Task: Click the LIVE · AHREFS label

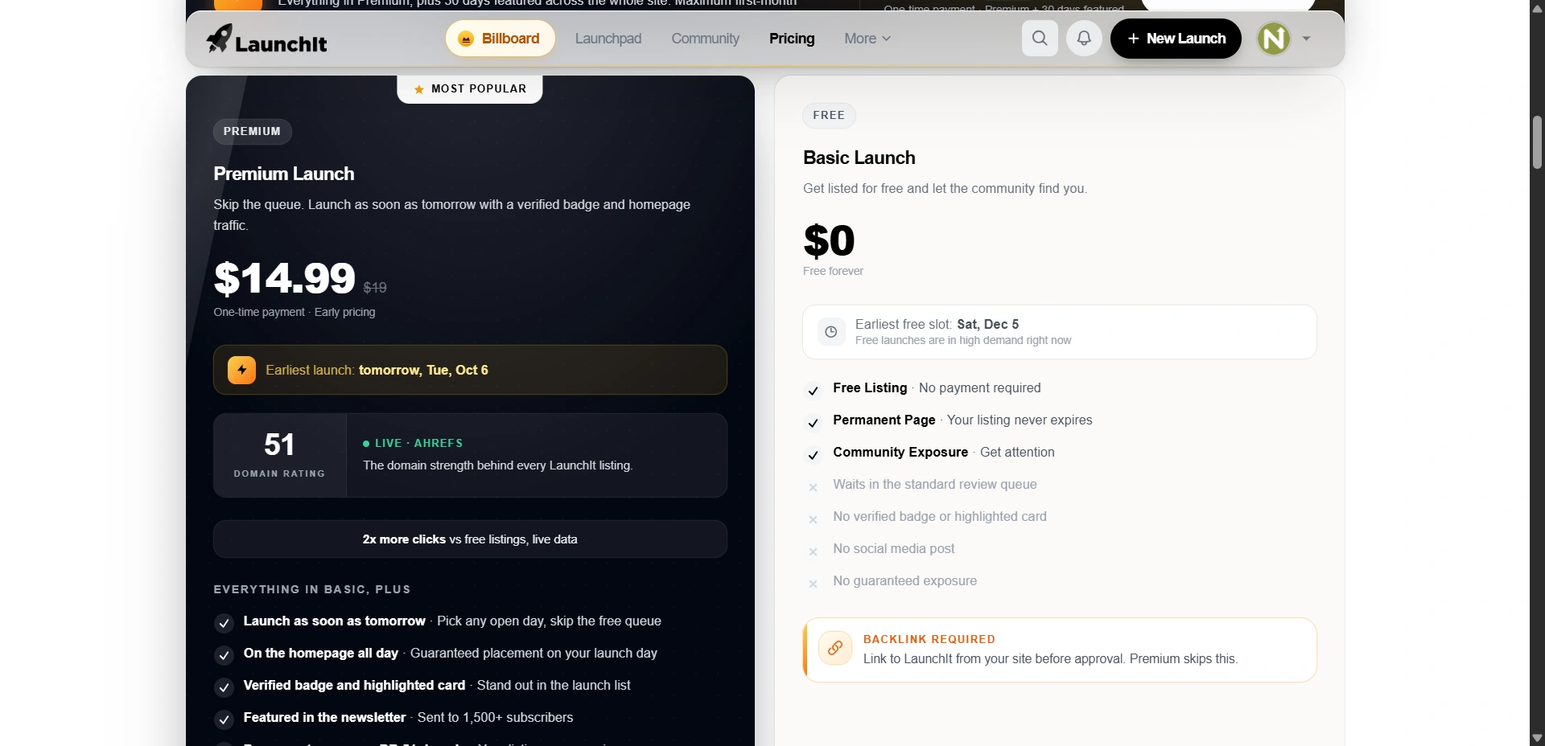Action: [x=413, y=443]
